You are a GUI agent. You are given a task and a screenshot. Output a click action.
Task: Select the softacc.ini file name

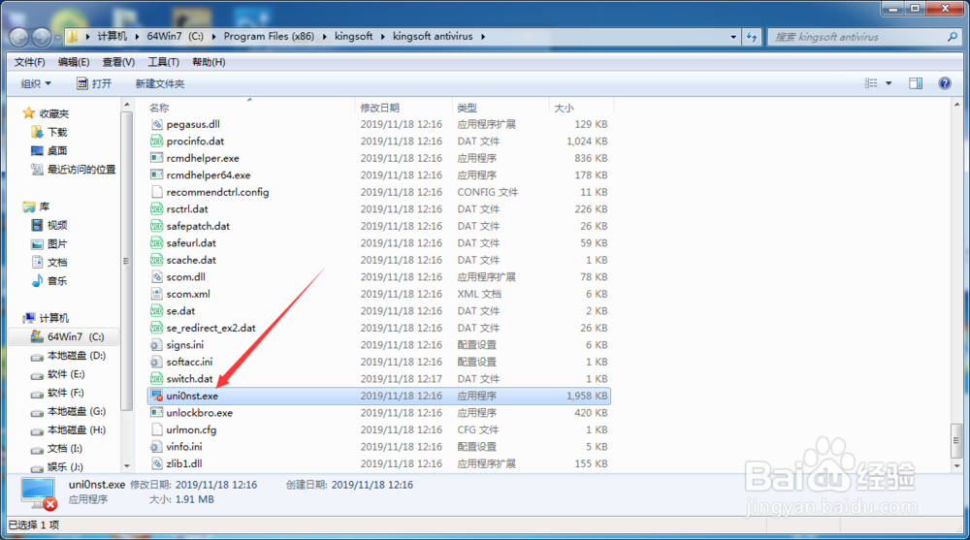tap(189, 362)
